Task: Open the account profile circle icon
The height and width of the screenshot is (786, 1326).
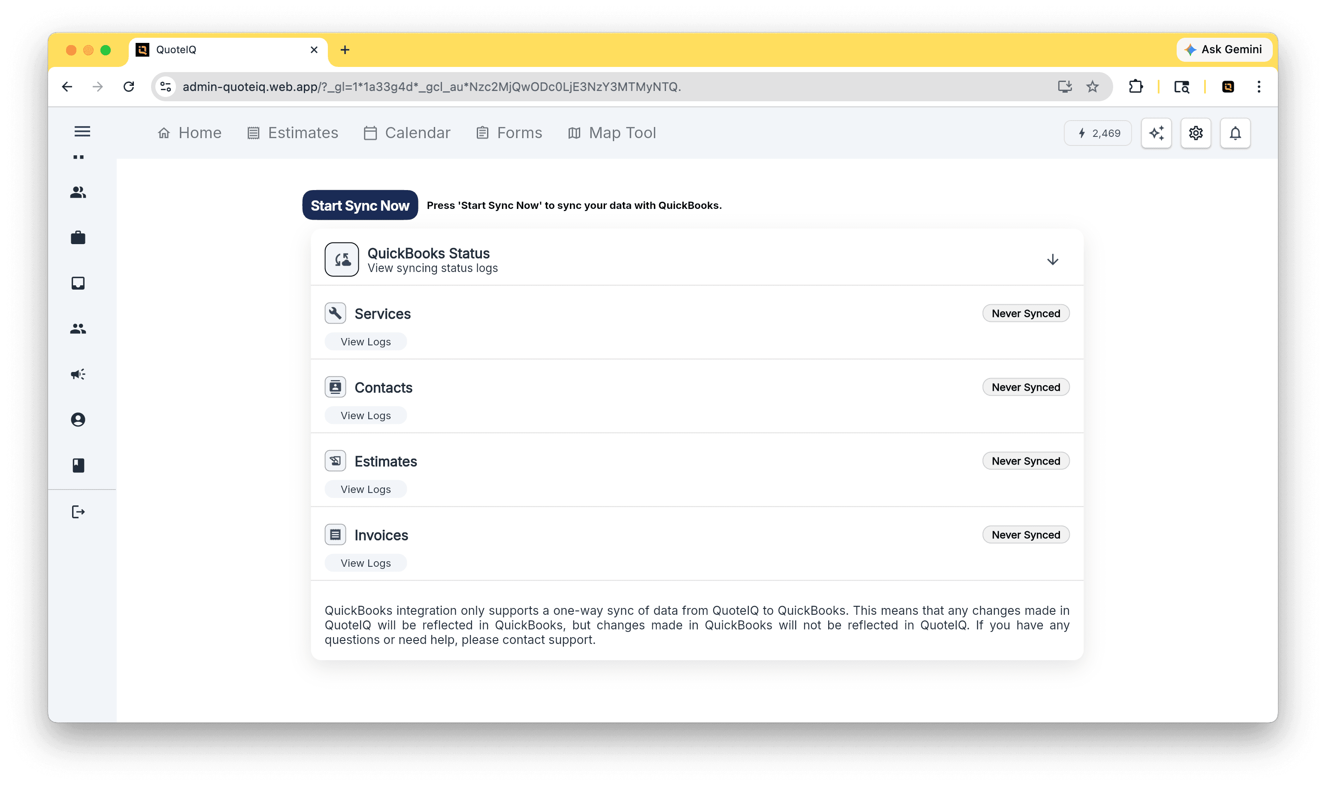Action: pos(78,420)
